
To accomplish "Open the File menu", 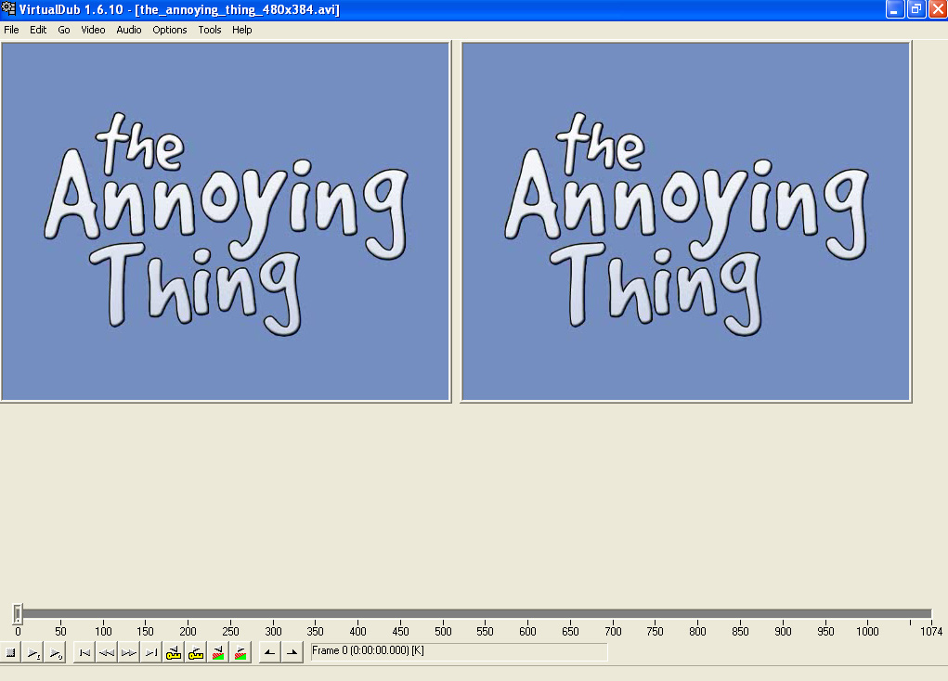I will coord(11,30).
